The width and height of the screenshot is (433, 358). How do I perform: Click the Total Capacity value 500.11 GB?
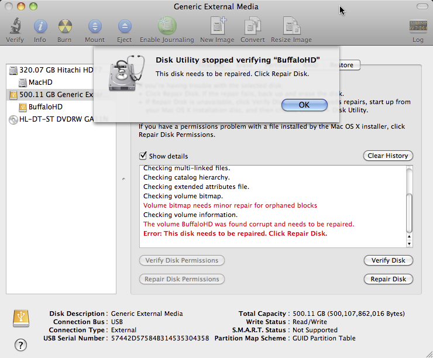pos(349,314)
